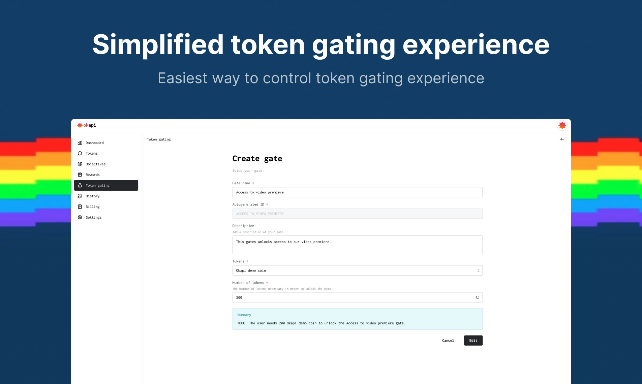Go back using the left arrow
This screenshot has width=642, height=384.
562,139
